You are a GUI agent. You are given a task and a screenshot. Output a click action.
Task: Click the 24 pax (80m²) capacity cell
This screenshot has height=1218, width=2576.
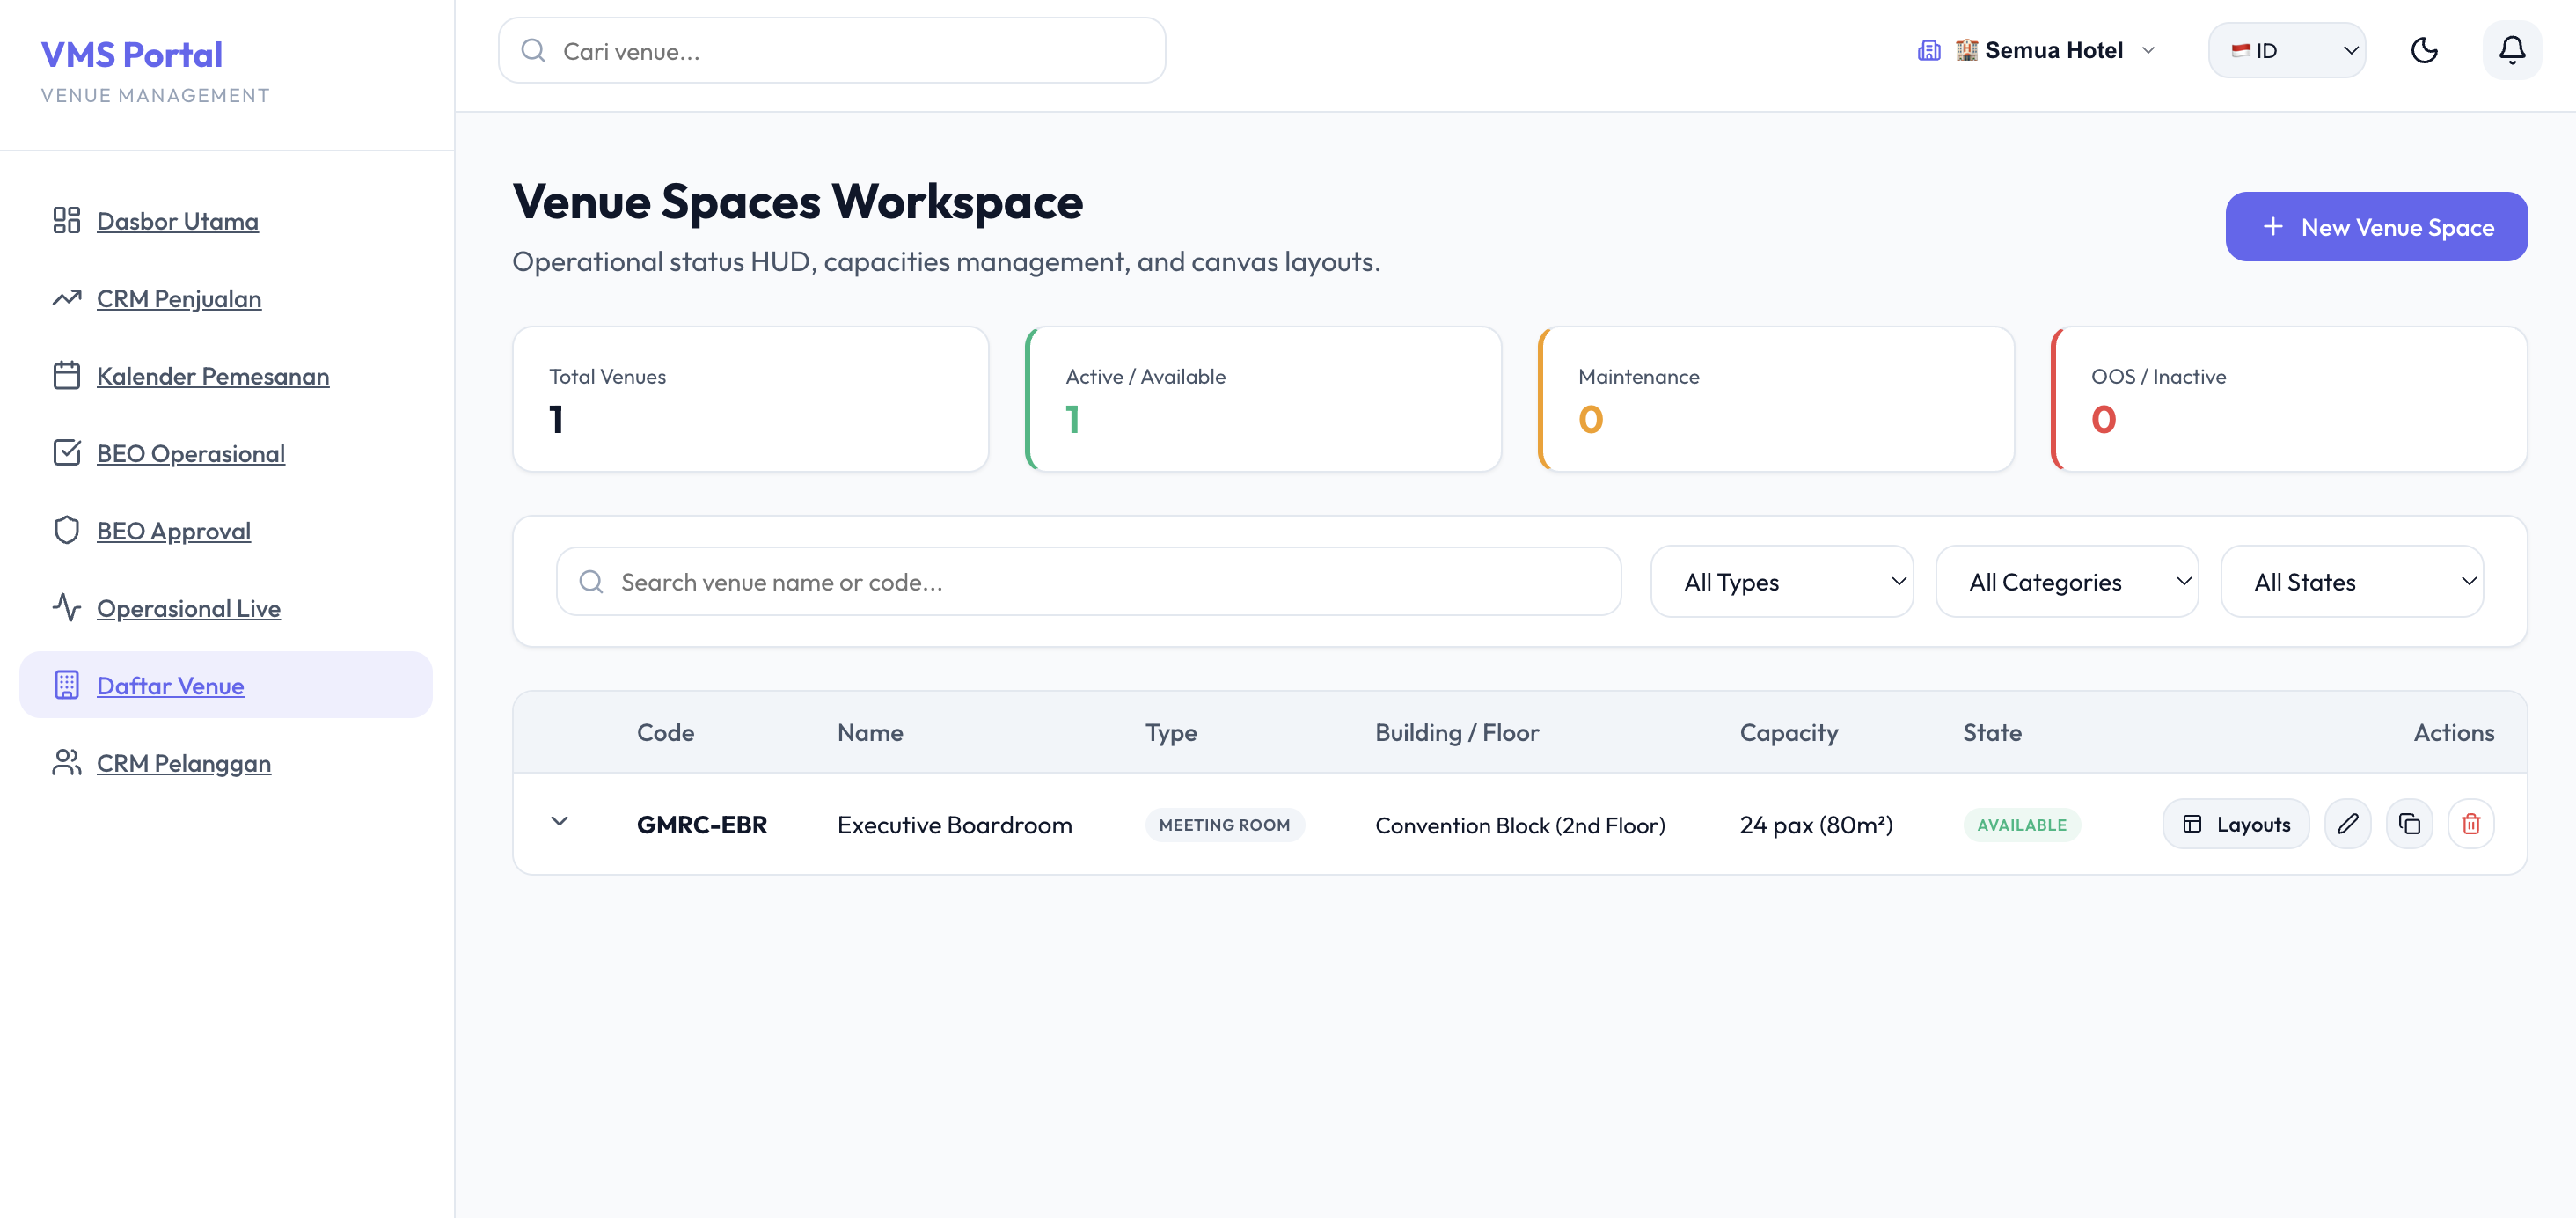coord(1816,825)
